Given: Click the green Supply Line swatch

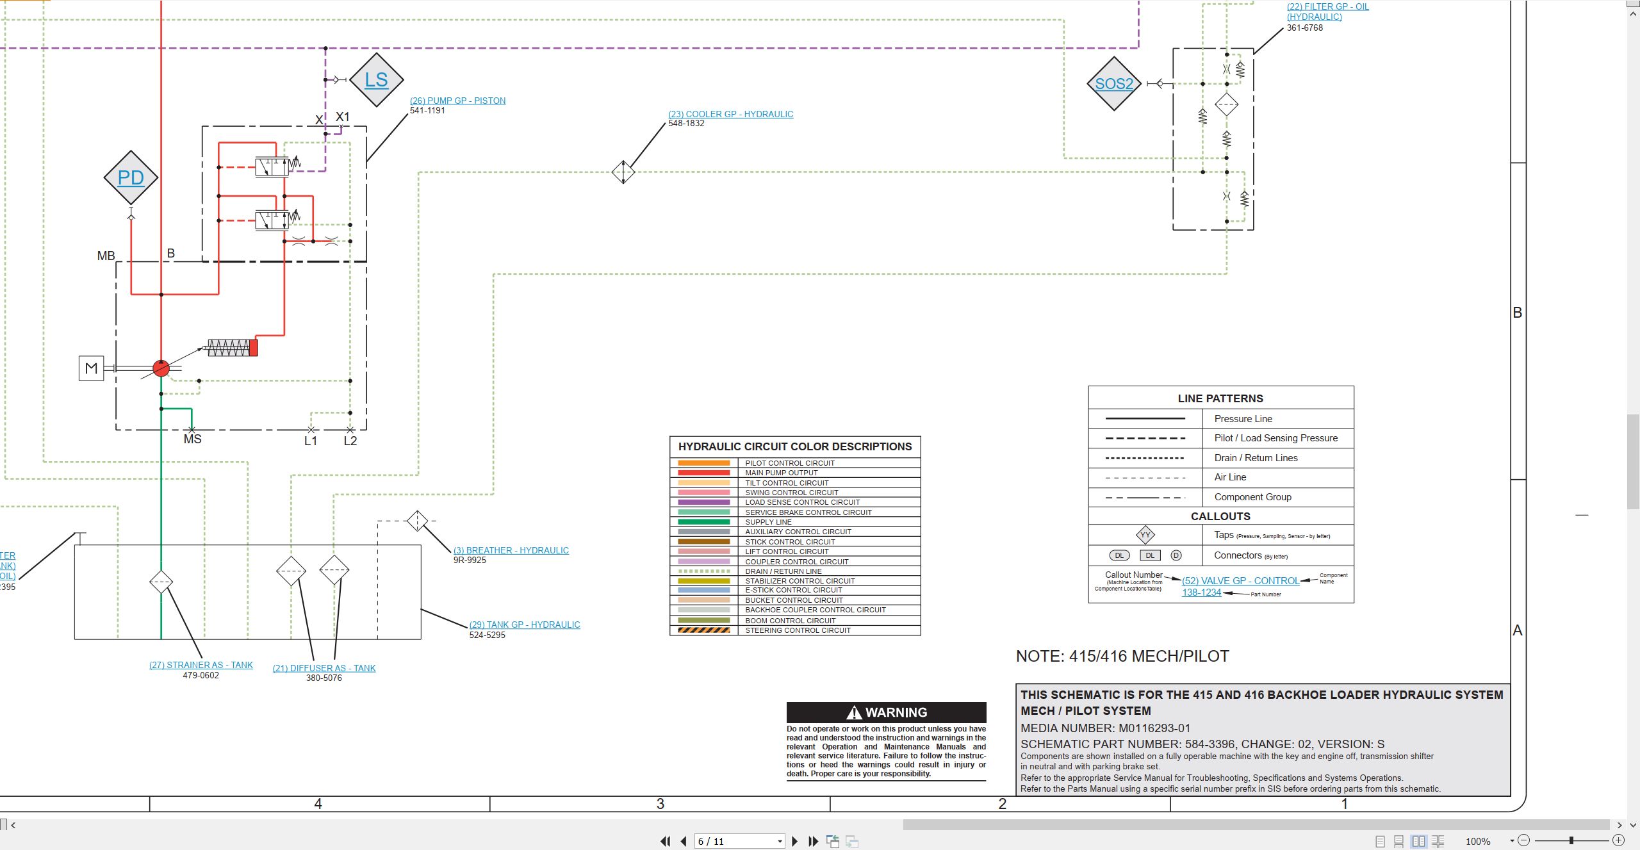Looking at the screenshot, I should coord(703,522).
